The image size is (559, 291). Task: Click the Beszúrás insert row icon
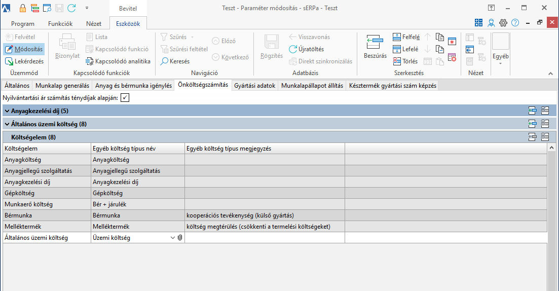point(375,42)
